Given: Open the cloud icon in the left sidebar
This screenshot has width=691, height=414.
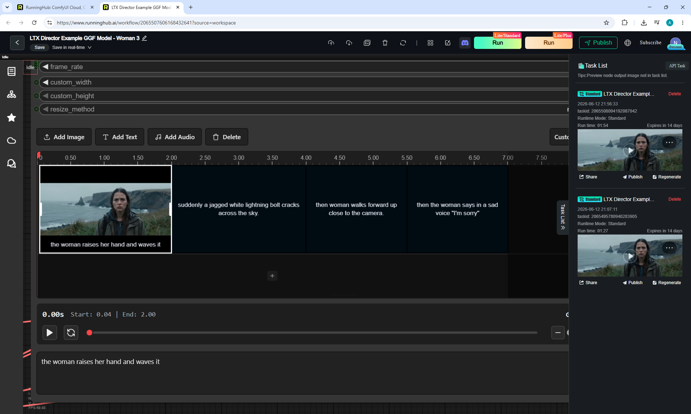Looking at the screenshot, I should point(12,140).
